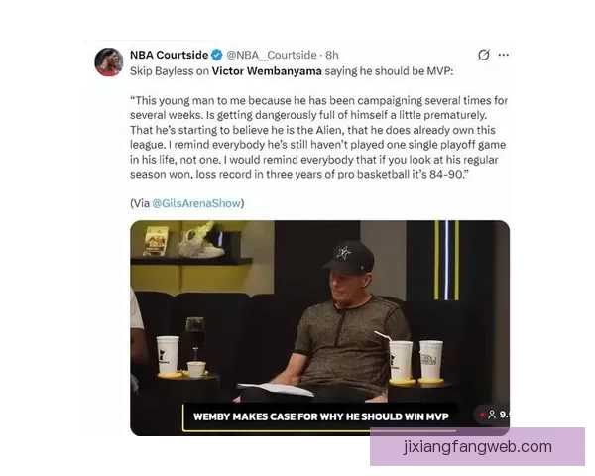The image size is (595, 476).
Task: Click the paper on Skip's lap
Action: [x=275, y=389]
